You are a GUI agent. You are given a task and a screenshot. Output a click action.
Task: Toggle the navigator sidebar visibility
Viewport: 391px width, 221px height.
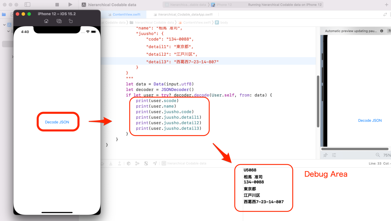(x=27, y=4)
